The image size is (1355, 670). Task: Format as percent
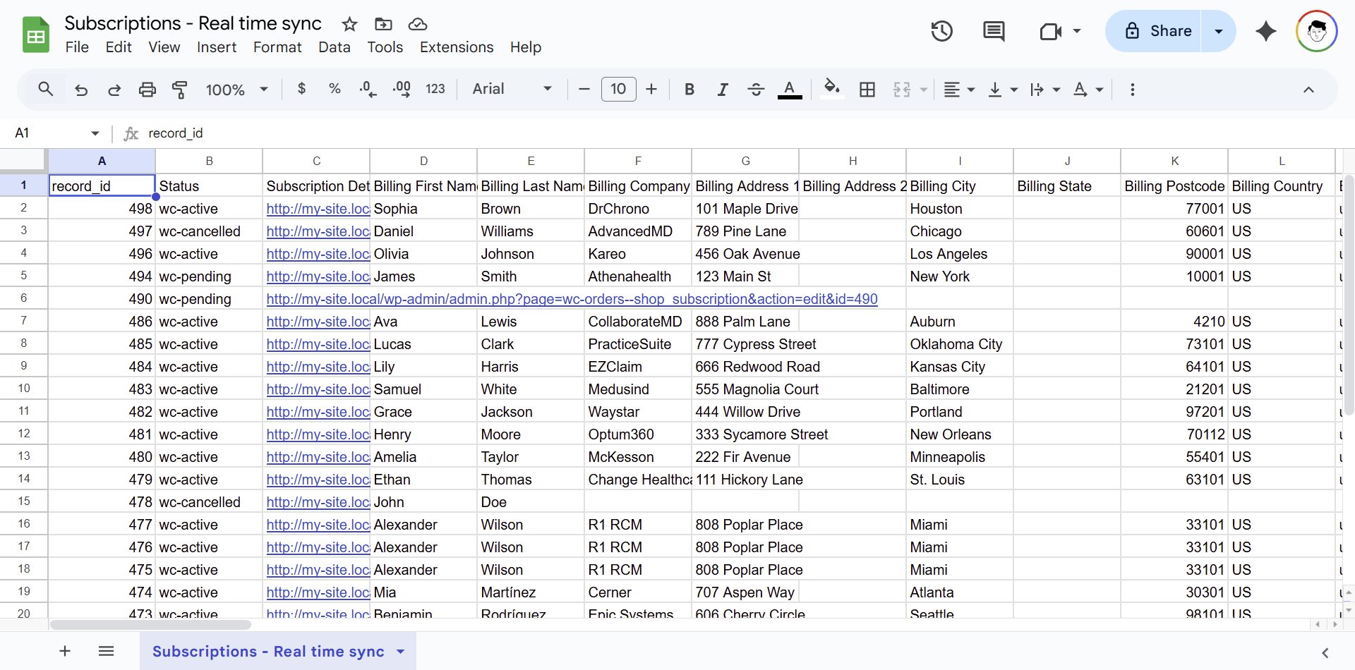335,89
